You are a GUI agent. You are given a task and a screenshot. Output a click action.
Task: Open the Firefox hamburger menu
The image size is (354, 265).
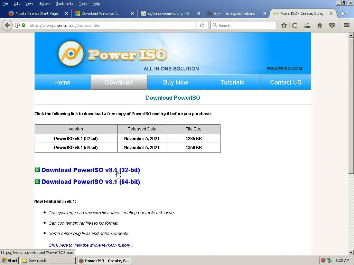347,25
